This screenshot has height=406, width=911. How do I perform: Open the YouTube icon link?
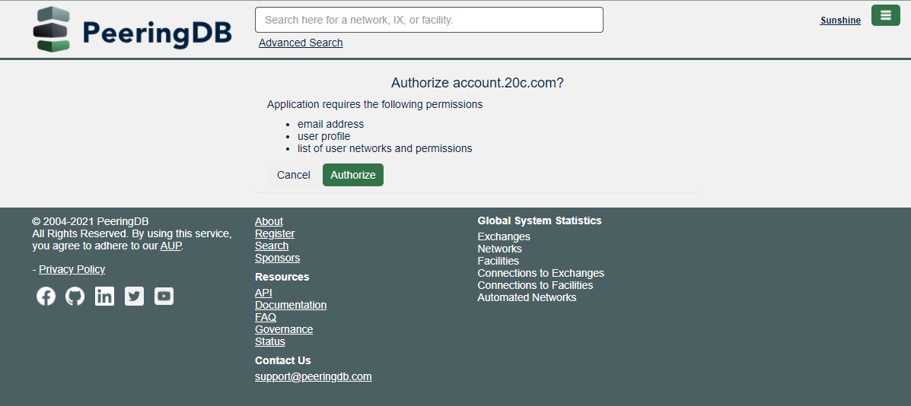164,296
